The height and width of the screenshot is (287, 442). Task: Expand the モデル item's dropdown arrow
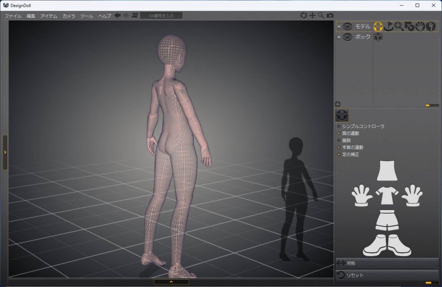tap(338, 27)
